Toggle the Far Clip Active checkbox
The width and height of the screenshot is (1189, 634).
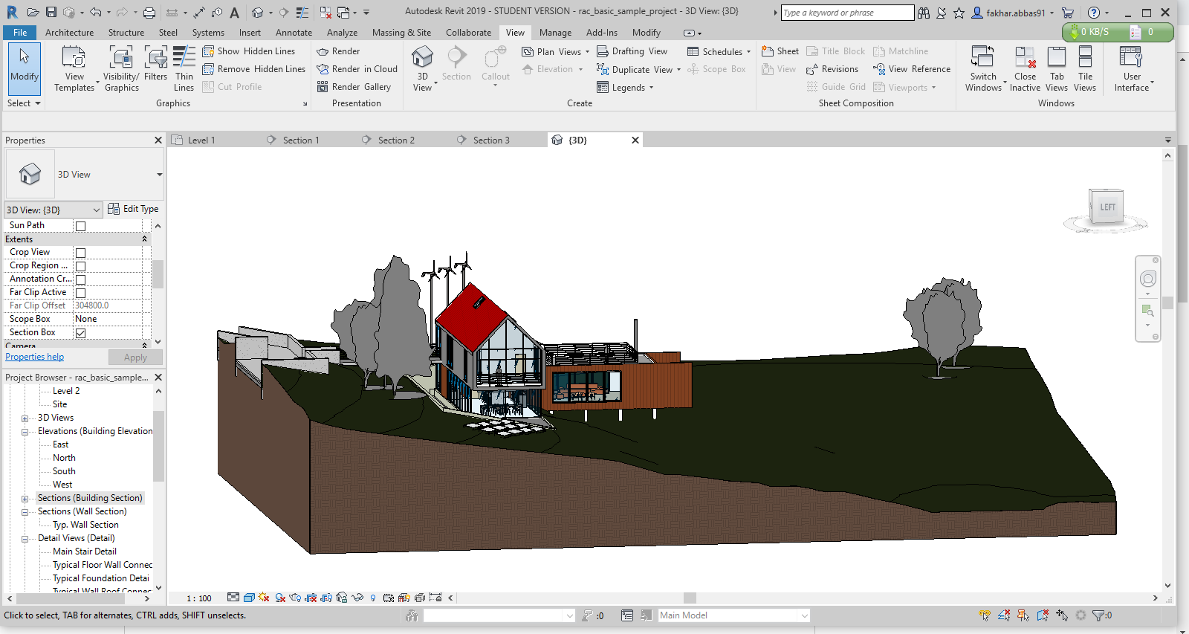click(x=80, y=293)
